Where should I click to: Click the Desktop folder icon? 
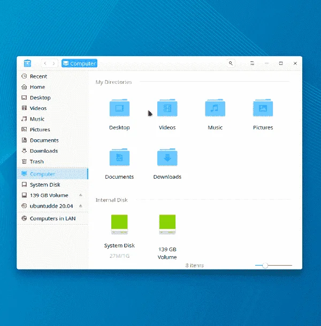[x=119, y=108]
